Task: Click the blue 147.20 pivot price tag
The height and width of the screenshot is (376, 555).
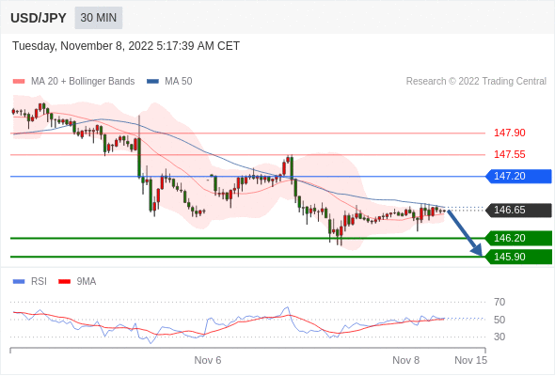Action: (518, 176)
